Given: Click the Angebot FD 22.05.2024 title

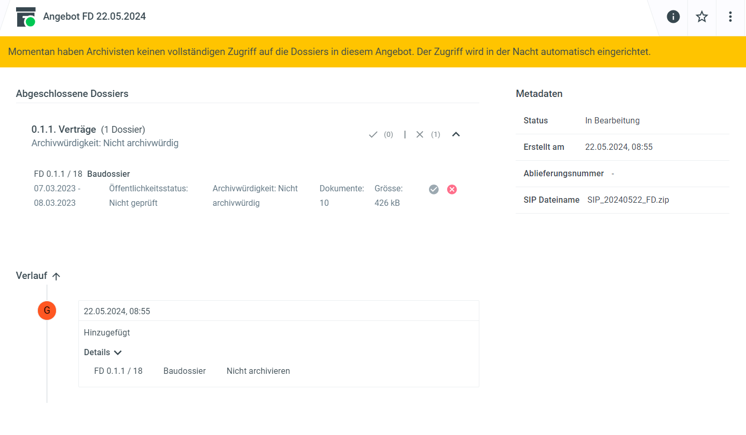Looking at the screenshot, I should [x=94, y=17].
